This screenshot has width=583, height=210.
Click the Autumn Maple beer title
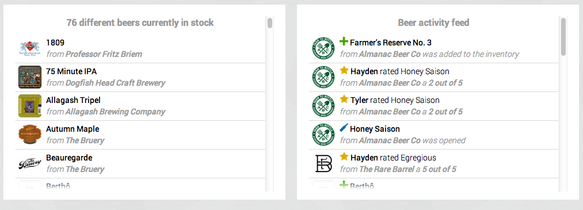pyautogui.click(x=73, y=129)
